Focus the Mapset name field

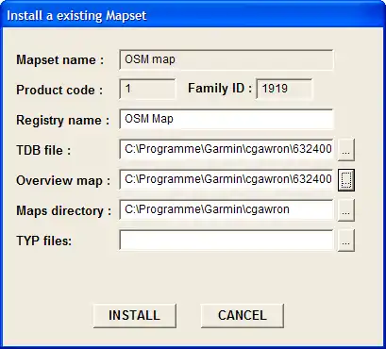(227, 59)
